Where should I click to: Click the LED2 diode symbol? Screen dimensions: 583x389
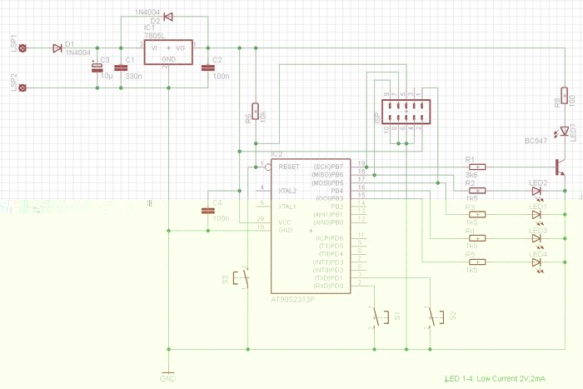coord(537,191)
